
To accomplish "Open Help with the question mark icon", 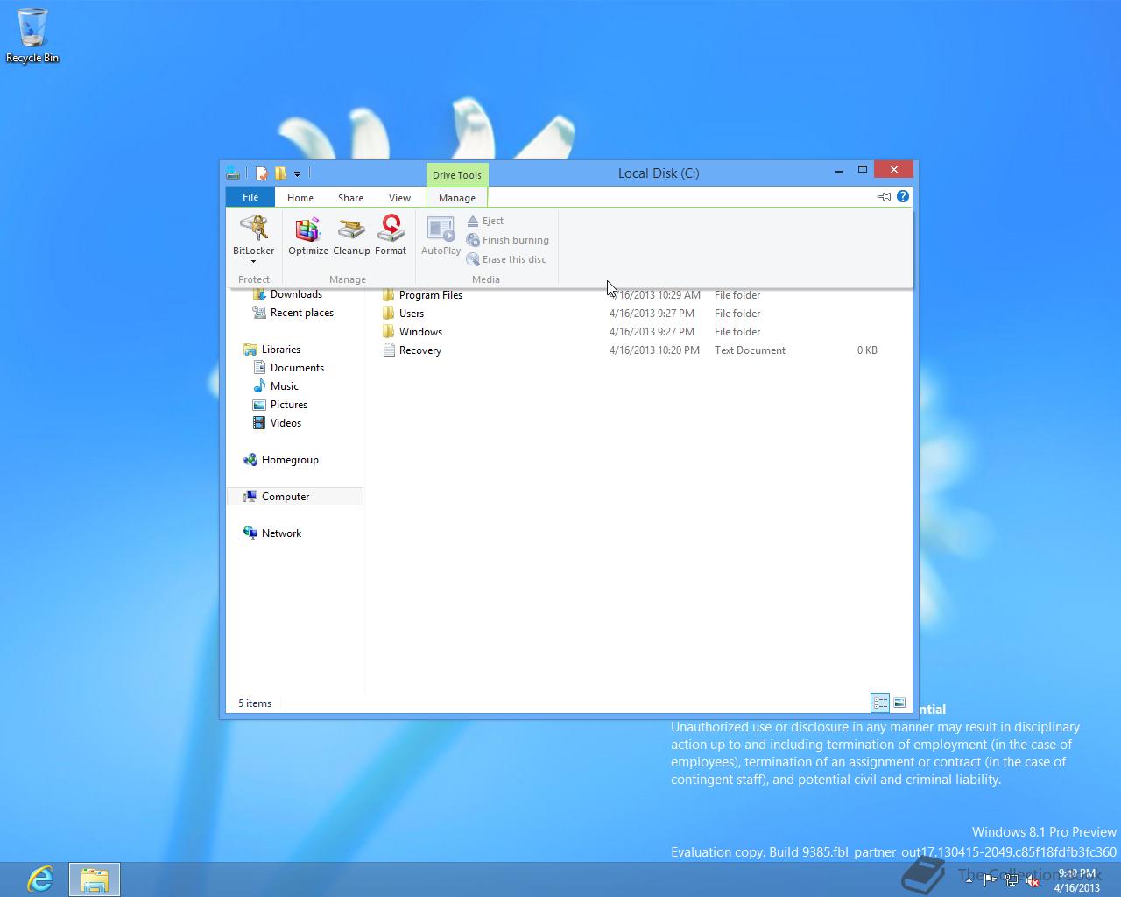I will [903, 196].
